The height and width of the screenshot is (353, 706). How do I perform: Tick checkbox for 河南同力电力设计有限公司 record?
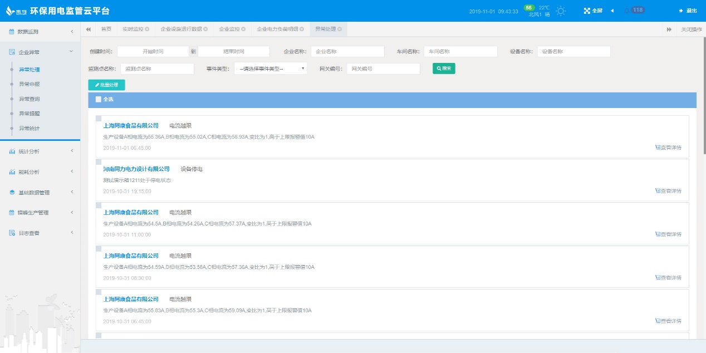(x=99, y=162)
